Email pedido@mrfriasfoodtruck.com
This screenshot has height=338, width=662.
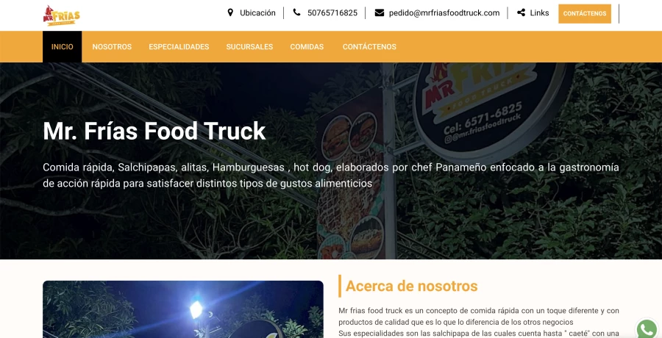click(x=444, y=13)
